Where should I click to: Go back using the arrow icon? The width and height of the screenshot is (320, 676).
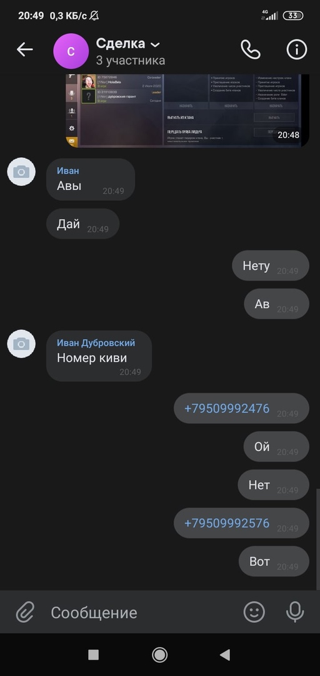pos(24,49)
